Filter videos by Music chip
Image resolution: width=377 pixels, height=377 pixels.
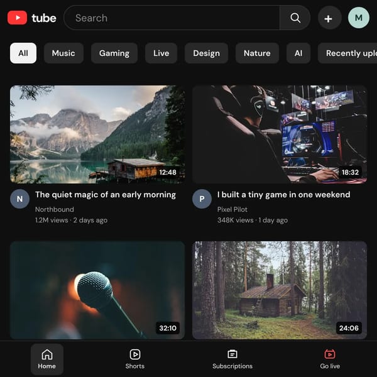click(x=63, y=53)
